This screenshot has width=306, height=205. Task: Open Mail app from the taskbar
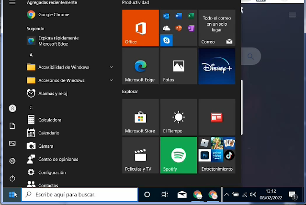[x=182, y=195]
